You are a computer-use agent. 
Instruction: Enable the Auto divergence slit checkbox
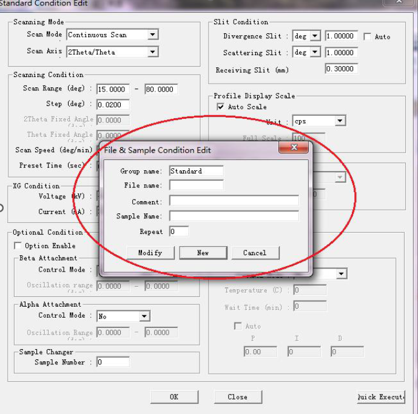[367, 37]
